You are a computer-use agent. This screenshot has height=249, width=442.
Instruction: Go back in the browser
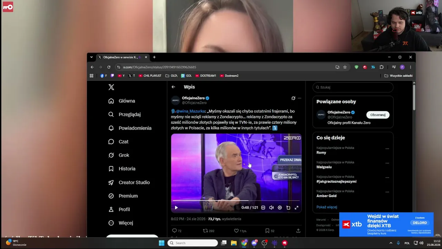click(x=92, y=67)
